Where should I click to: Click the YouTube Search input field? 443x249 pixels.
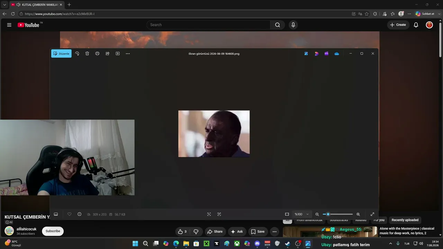pos(208,25)
